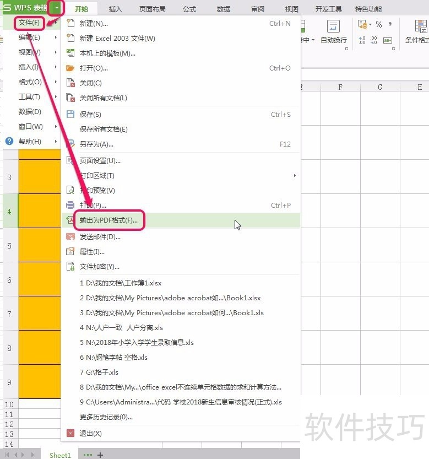Click the lock icon beside 文件加密(Y)
This screenshot has height=459, width=429.
pos(70,266)
